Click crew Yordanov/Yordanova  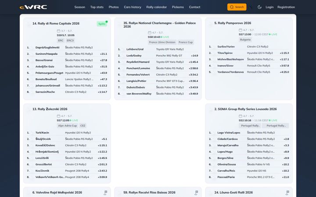pos(230,72)
